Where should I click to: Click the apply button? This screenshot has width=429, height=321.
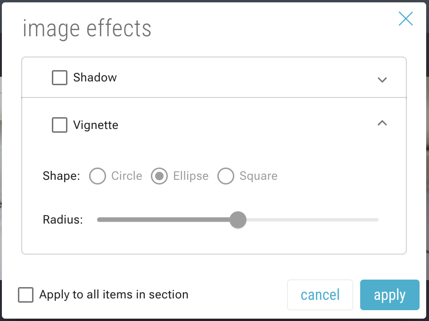pos(389,295)
